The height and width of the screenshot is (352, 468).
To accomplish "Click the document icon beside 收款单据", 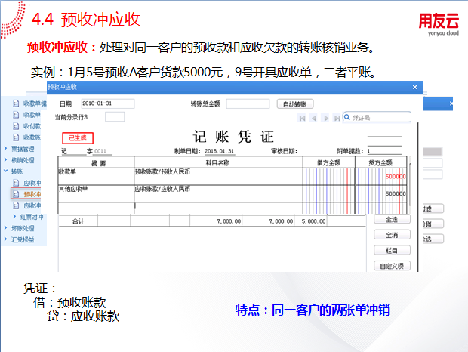I will tap(16, 103).
